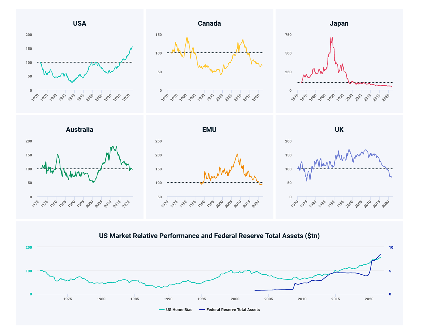Select the Japan chart title
This screenshot has width=422, height=330.
point(339,23)
